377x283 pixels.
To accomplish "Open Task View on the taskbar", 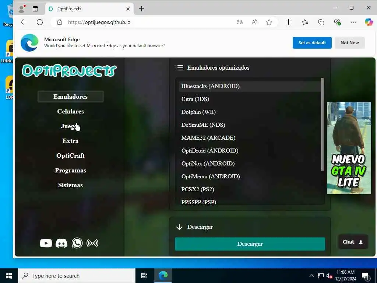I will pyautogui.click(x=144, y=276).
